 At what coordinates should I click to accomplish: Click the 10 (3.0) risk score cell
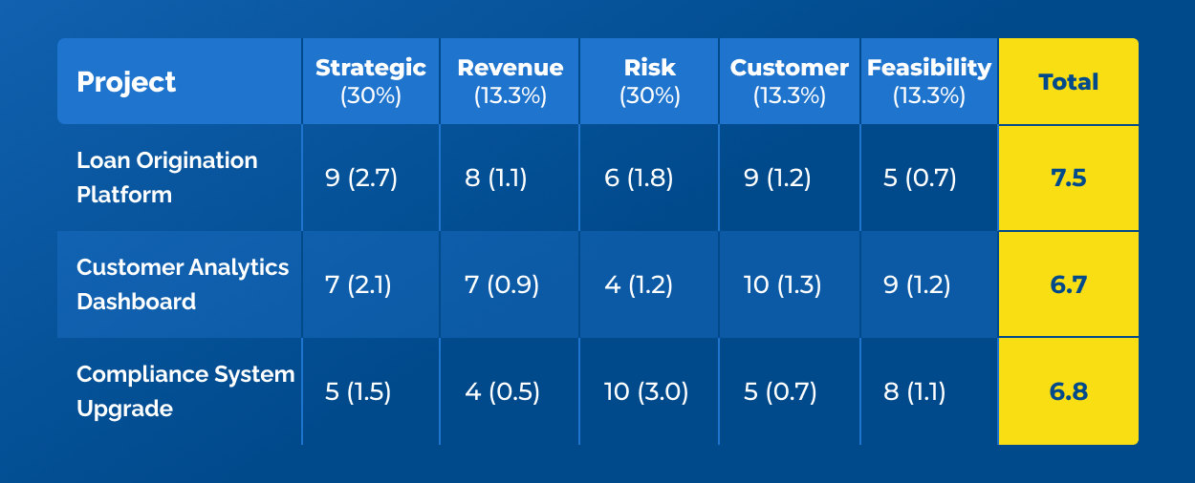pos(646,392)
